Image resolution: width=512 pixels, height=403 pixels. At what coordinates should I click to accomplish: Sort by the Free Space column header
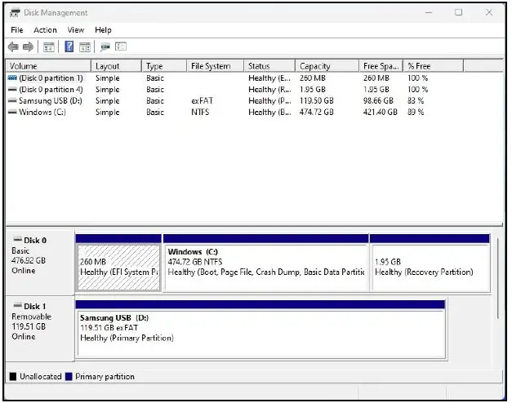tap(381, 66)
